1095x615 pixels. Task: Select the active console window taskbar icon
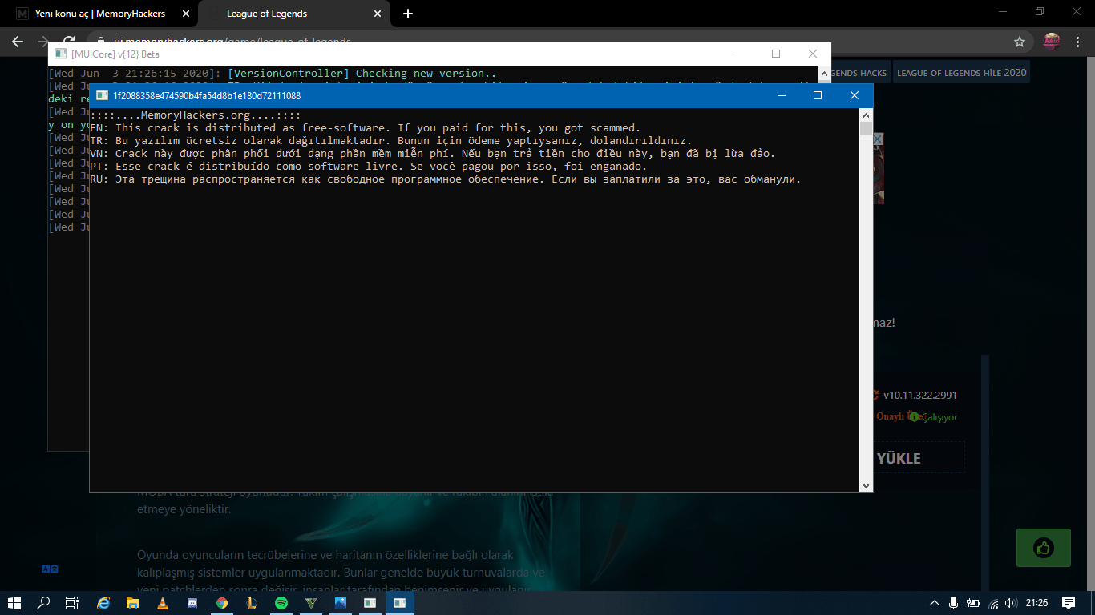click(x=400, y=603)
